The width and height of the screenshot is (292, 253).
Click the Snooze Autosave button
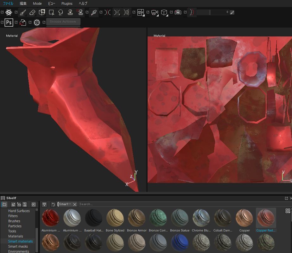coord(63,22)
